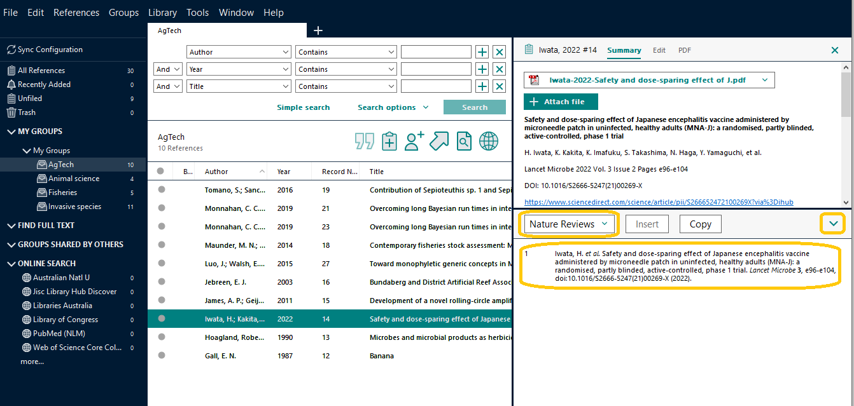Open the Nature Reviews citation style dropdown
This screenshot has width=854, height=406.
(569, 224)
